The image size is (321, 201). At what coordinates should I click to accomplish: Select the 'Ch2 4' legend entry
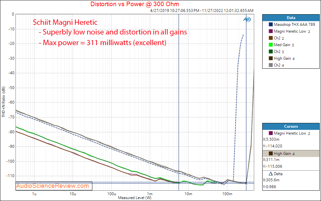(x=276, y=65)
